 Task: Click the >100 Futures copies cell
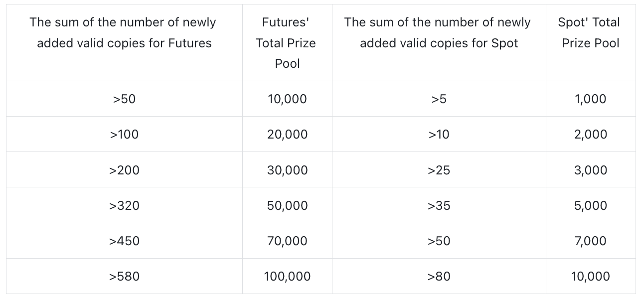click(x=124, y=135)
